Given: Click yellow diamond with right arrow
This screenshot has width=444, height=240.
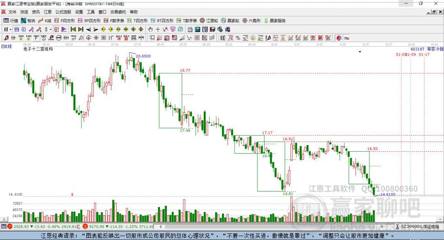Looking at the screenshot, I should click(x=111, y=29).
